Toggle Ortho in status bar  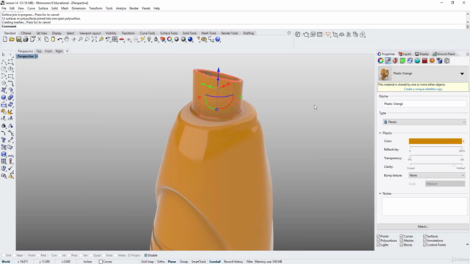[161, 262]
